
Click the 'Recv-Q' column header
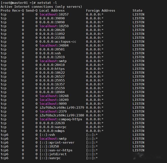[x=18, y=10]
